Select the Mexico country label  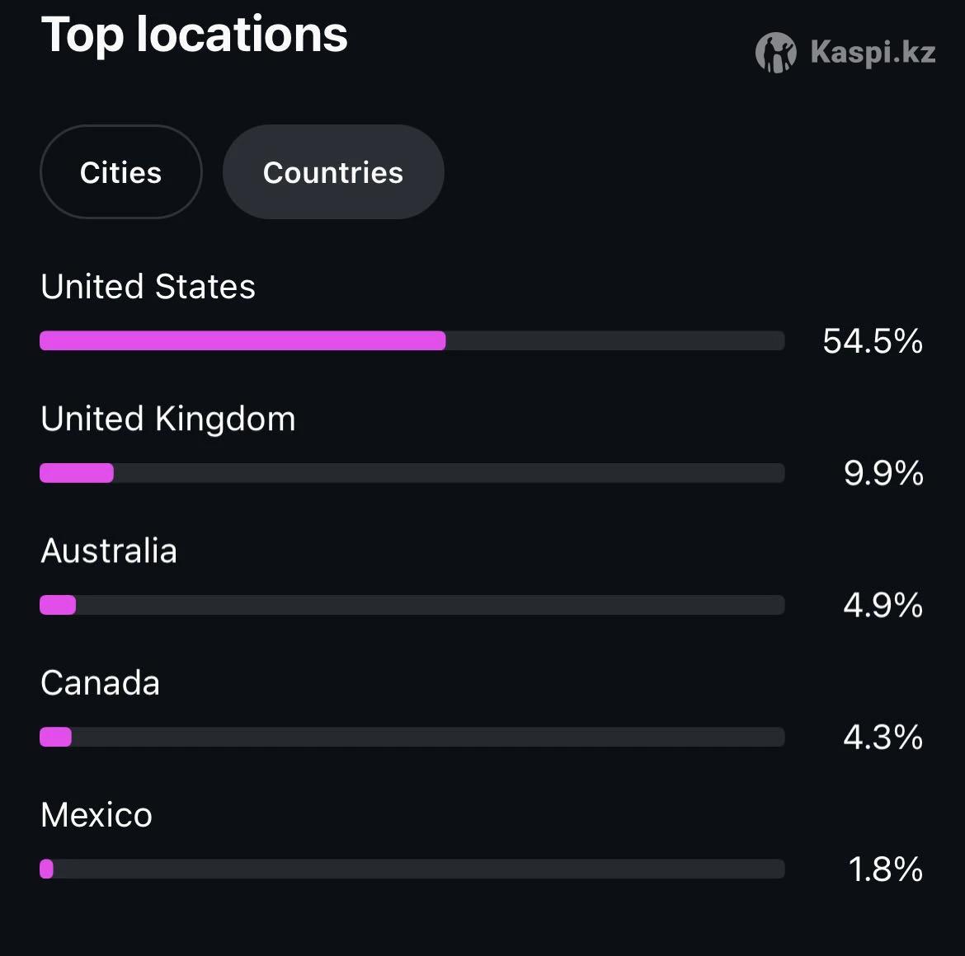96,815
